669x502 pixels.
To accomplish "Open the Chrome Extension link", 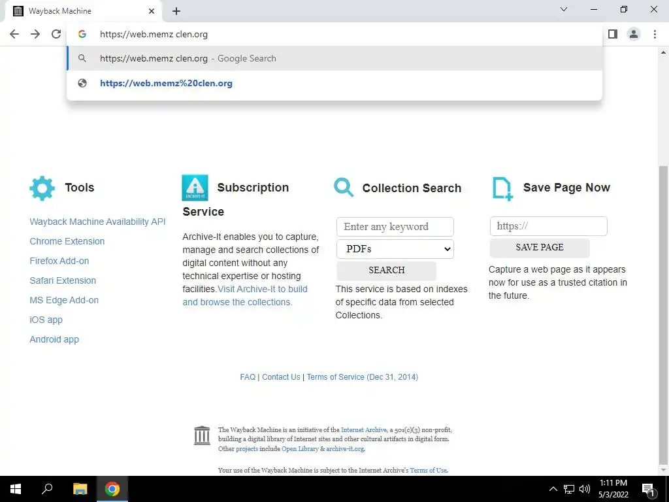I will 67,241.
